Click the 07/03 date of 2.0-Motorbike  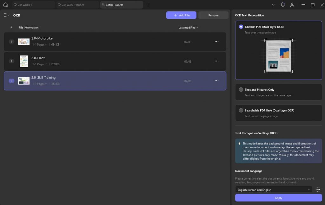point(188,42)
